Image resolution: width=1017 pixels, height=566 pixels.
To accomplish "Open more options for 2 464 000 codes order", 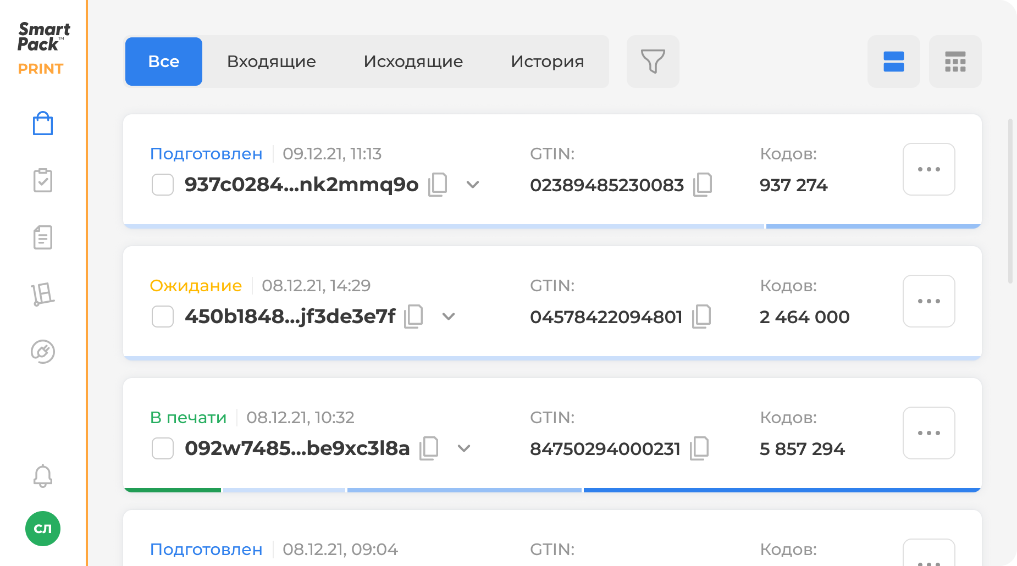I will coord(929,301).
